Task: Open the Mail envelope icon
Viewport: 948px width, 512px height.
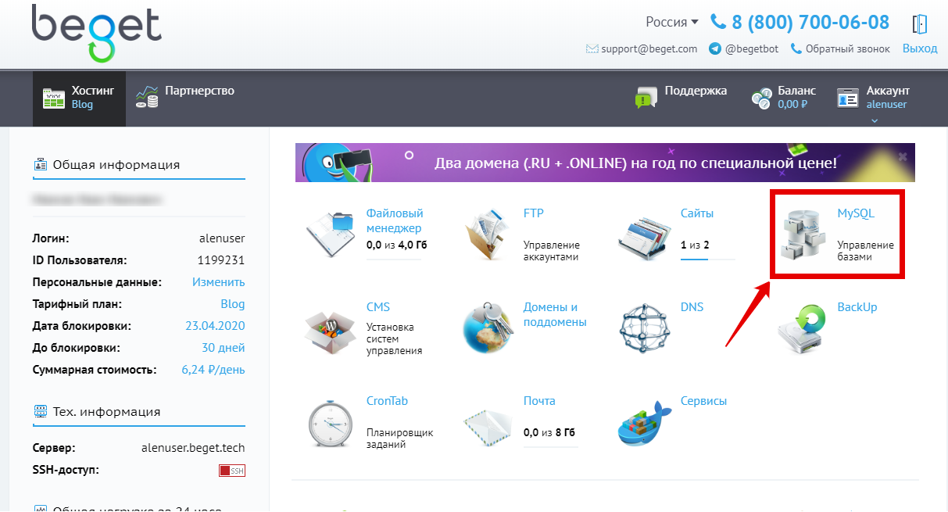Action: [x=488, y=427]
